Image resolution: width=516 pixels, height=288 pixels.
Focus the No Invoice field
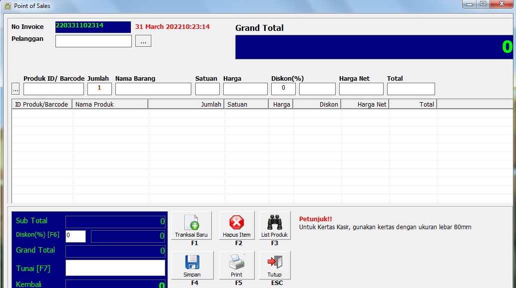click(x=93, y=27)
